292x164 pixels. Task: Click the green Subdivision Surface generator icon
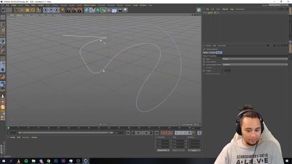pos(98,10)
